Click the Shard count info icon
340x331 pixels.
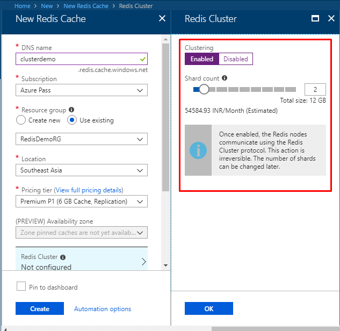pyautogui.click(x=225, y=78)
